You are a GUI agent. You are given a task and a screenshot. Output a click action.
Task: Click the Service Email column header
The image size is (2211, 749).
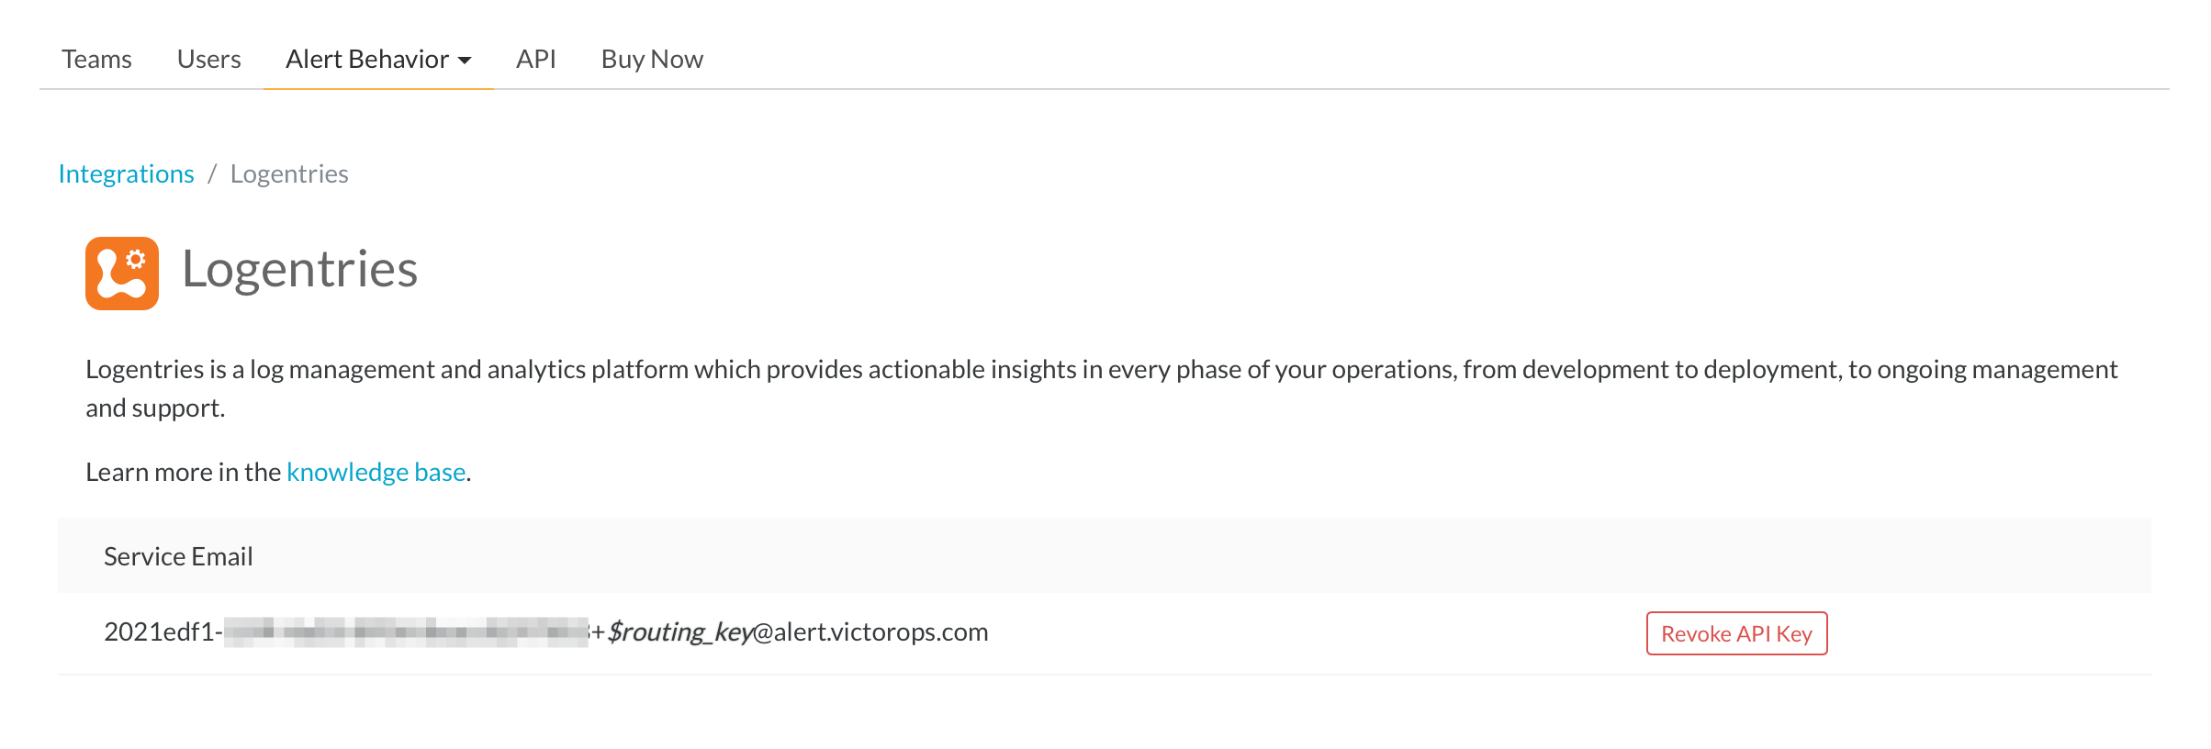pos(178,555)
